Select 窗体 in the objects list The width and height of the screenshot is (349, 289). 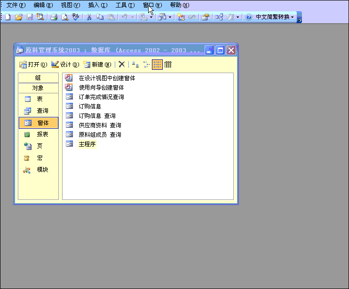[x=38, y=123]
